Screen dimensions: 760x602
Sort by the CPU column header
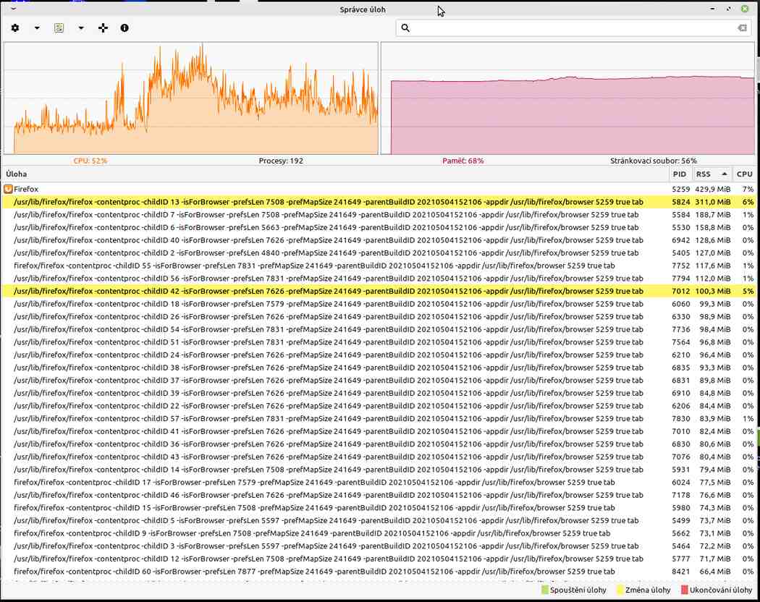click(x=744, y=174)
